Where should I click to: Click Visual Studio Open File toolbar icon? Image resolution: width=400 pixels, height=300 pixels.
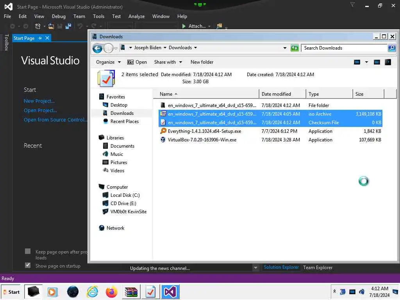coord(51,26)
